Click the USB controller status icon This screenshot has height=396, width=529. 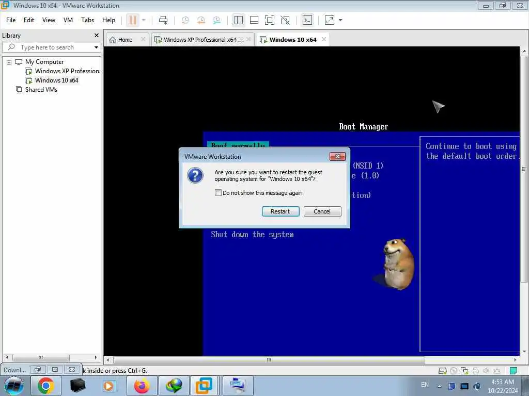[496, 371]
